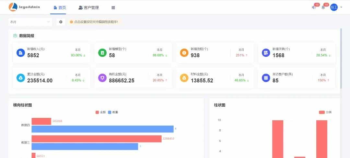Open the announcements speaker icon
Viewport: 350px width, 158px height.
[314, 7]
